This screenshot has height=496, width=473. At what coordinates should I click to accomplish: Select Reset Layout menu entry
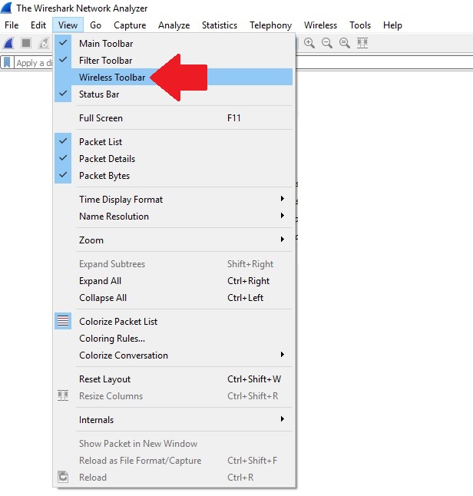tap(173, 379)
